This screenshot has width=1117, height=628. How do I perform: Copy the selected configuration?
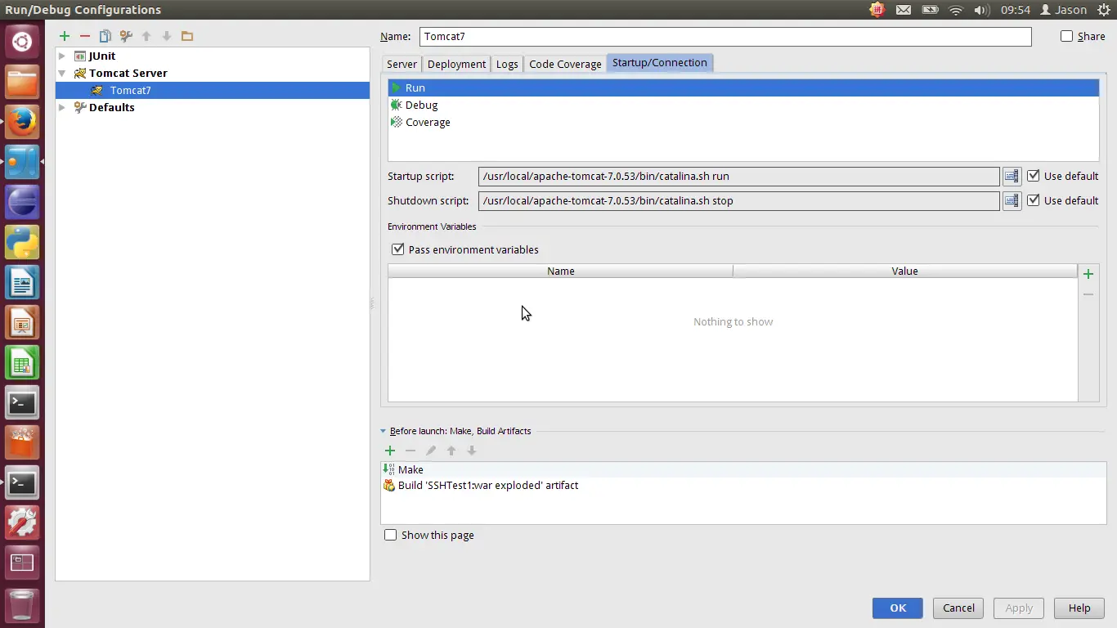(105, 36)
